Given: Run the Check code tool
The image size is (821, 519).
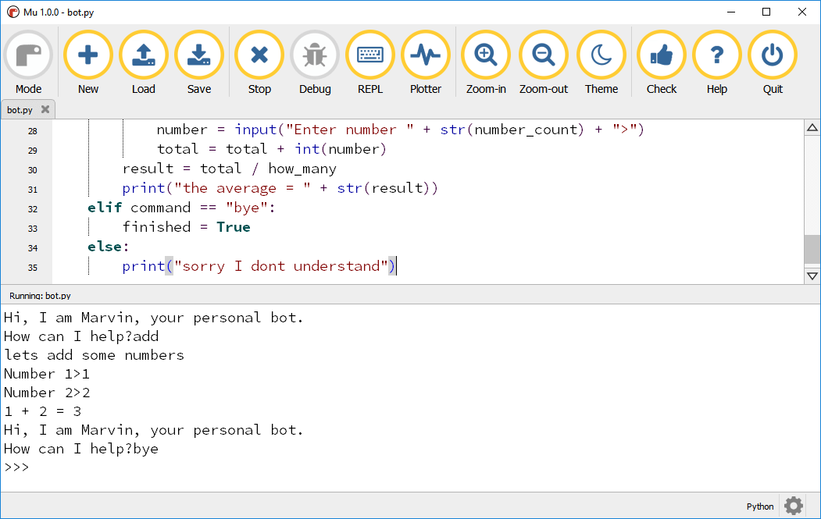Looking at the screenshot, I should pyautogui.click(x=660, y=55).
